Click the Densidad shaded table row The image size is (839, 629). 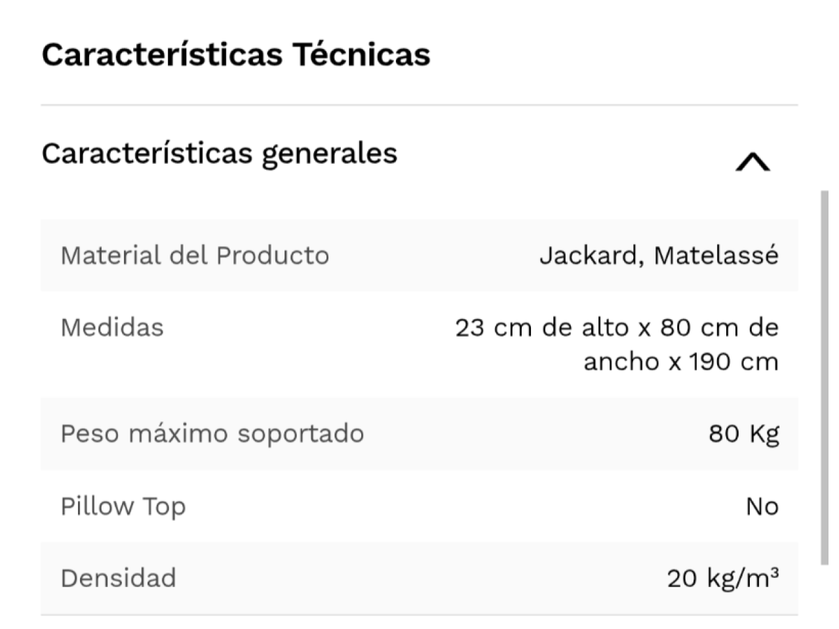click(419, 579)
